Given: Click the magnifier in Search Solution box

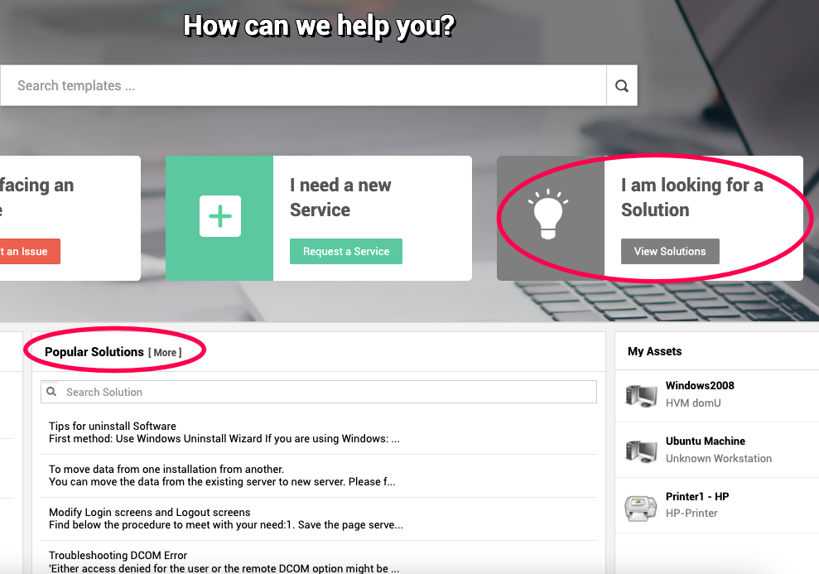Looking at the screenshot, I should (51, 392).
